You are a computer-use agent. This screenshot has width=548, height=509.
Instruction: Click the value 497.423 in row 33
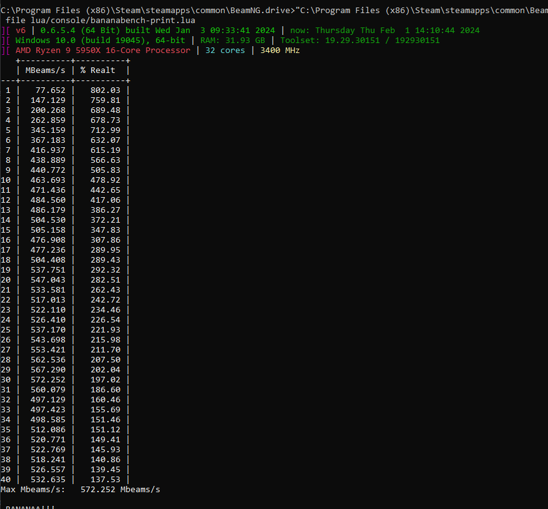tap(48, 410)
